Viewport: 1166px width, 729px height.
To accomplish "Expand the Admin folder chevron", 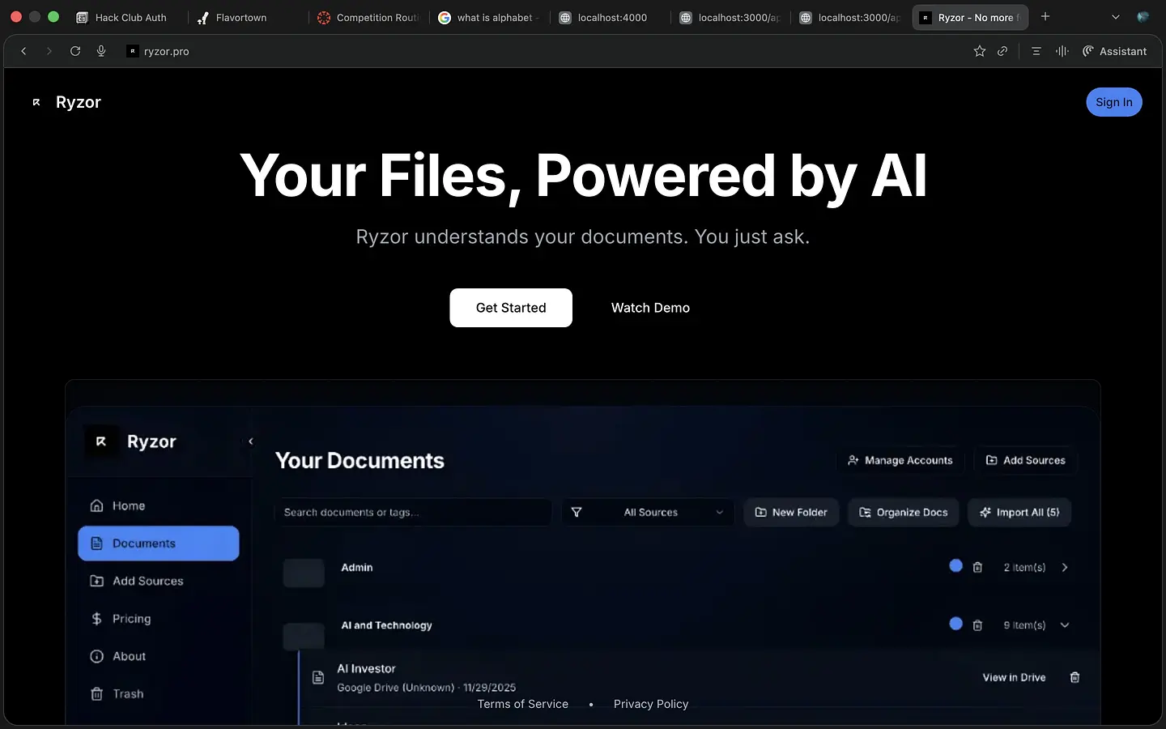I will (1065, 567).
